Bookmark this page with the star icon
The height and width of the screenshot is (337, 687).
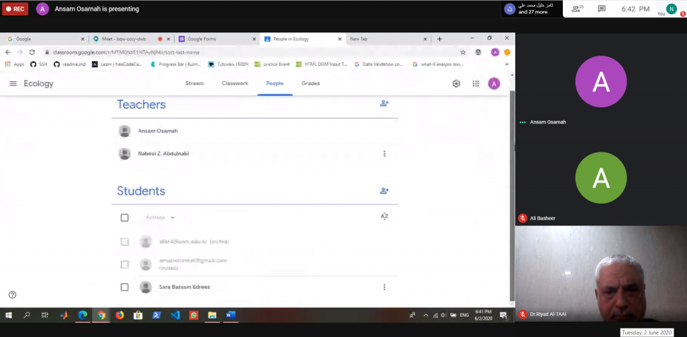point(463,52)
